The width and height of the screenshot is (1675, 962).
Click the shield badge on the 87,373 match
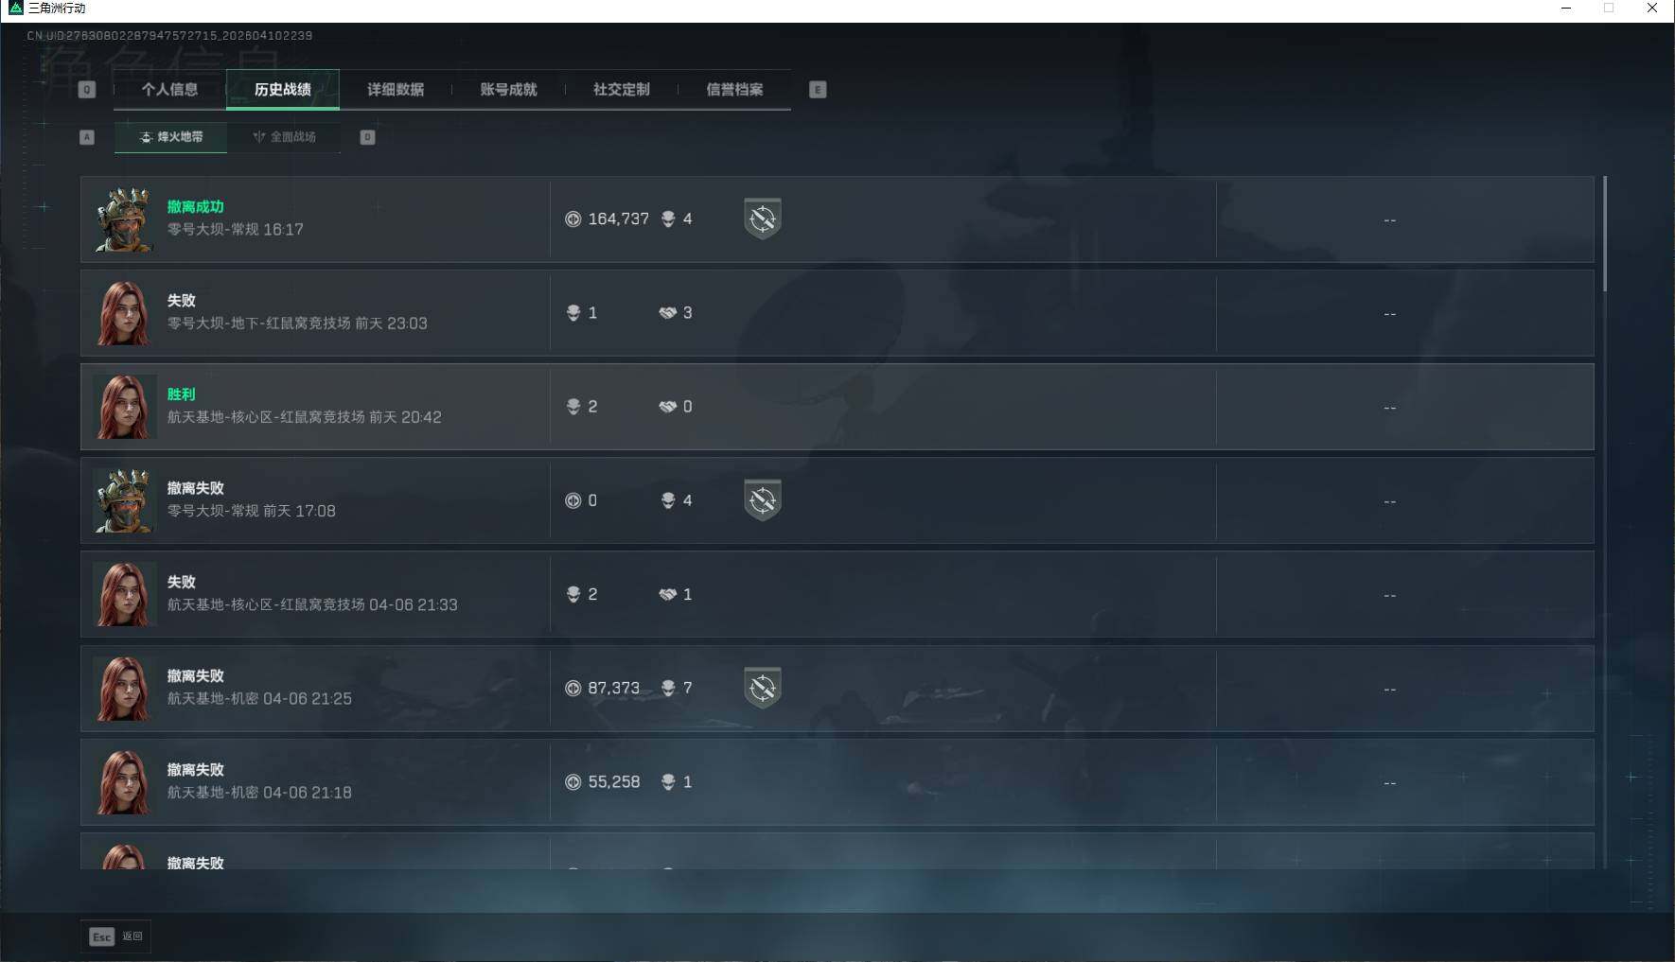point(763,688)
